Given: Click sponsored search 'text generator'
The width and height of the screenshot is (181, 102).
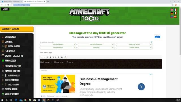Looking at the screenshot, I should 58,48.
